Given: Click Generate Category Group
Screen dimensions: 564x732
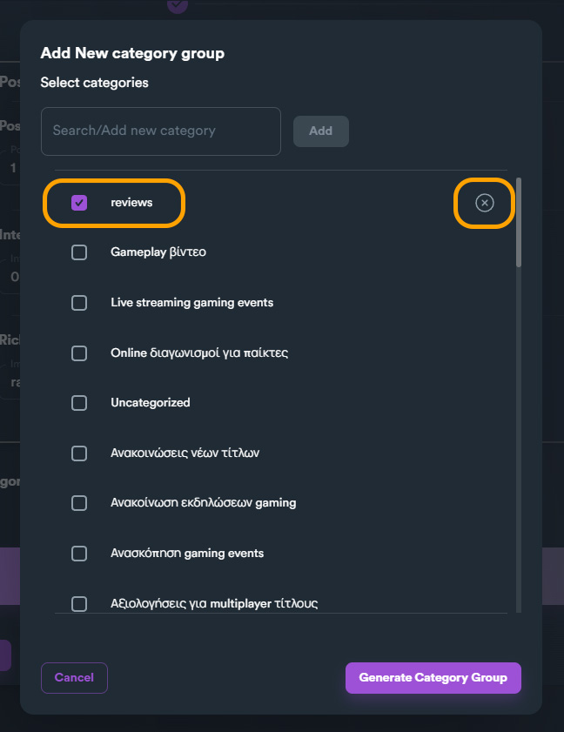Looking at the screenshot, I should tap(433, 678).
